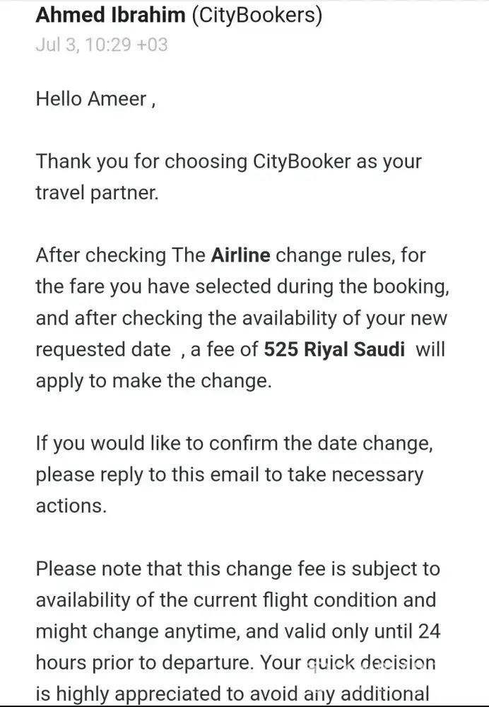Image resolution: width=489 pixels, height=707 pixels.
Task: Click the bold word Airline
Action: point(240,255)
